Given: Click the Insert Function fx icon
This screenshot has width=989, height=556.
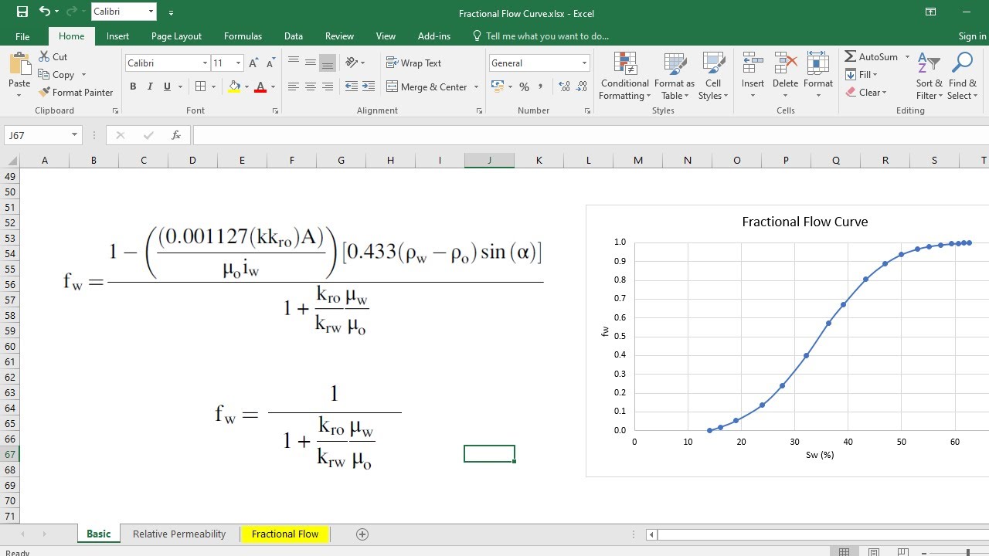Looking at the screenshot, I should click(176, 135).
